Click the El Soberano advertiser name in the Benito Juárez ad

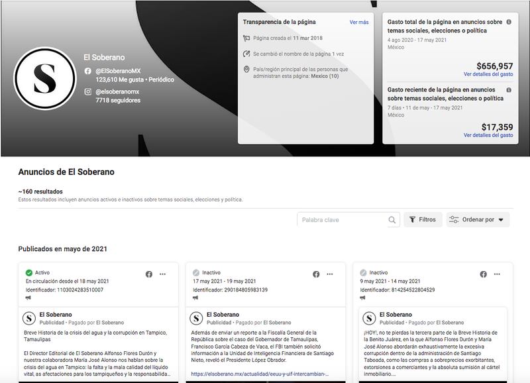(396, 314)
